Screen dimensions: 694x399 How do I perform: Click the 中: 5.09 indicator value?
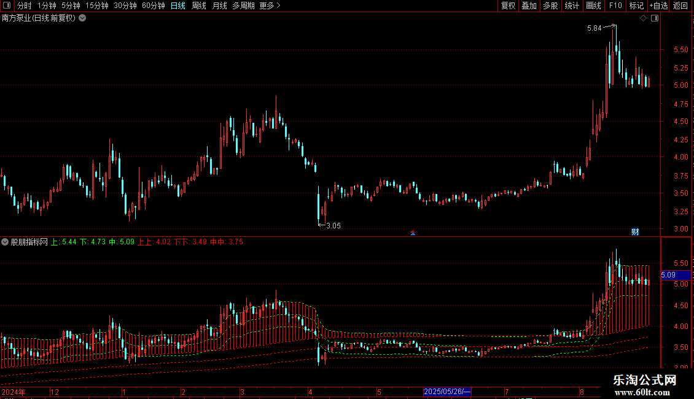[x=122, y=242]
